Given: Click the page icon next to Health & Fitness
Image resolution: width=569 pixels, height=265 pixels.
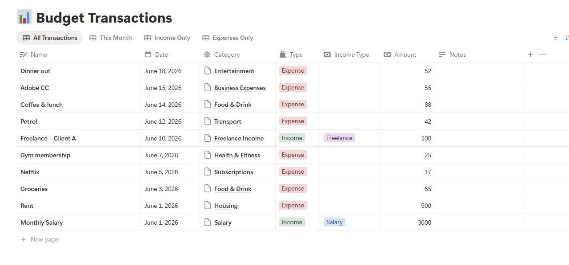Looking at the screenshot, I should tap(207, 155).
